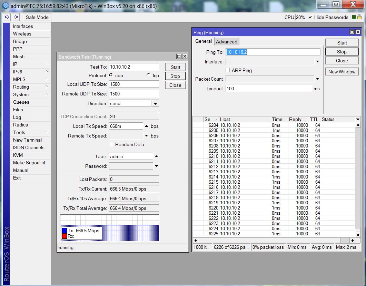The width and height of the screenshot is (366, 286).
Task: Select the udp protocol radio button
Action: 111,75
